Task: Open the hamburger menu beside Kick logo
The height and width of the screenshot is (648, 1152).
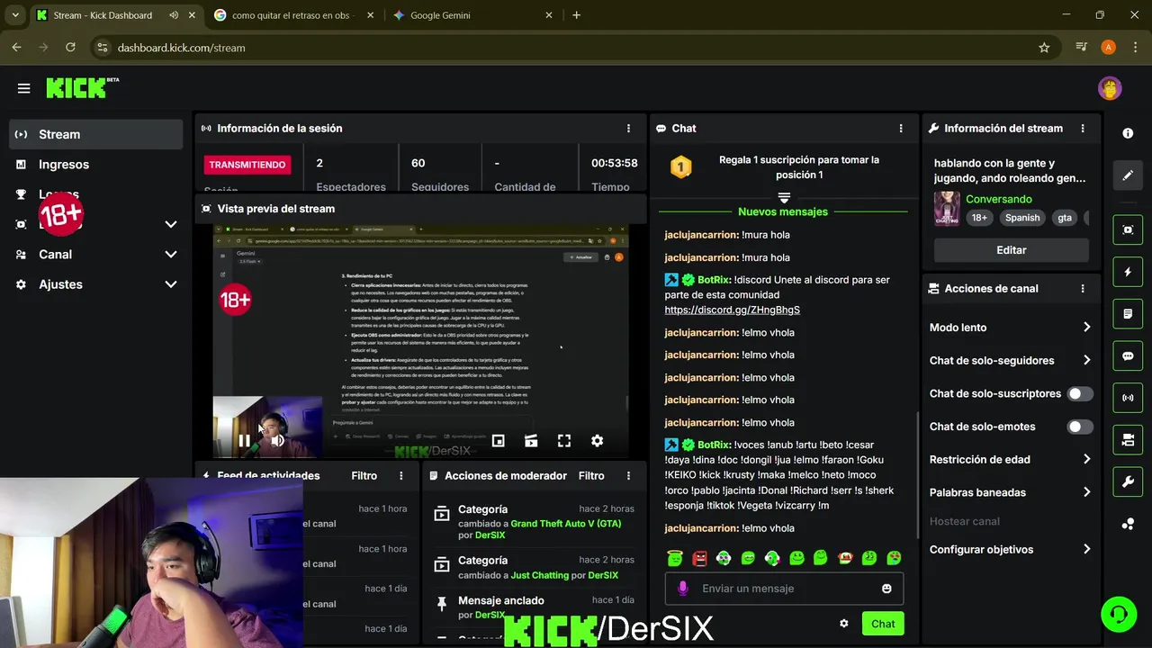Action: click(23, 88)
